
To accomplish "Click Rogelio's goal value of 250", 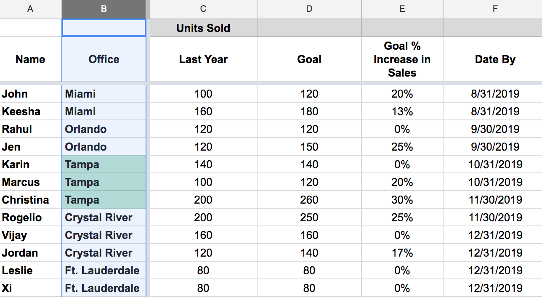I will (309, 217).
